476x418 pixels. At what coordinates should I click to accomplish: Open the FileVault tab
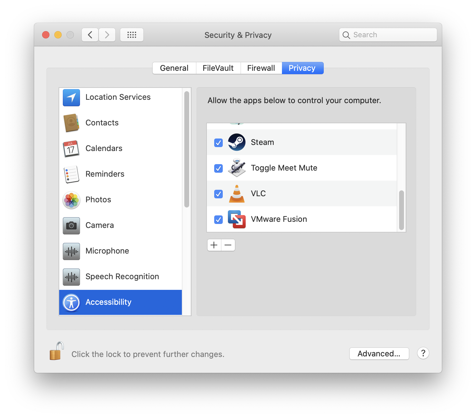point(218,68)
